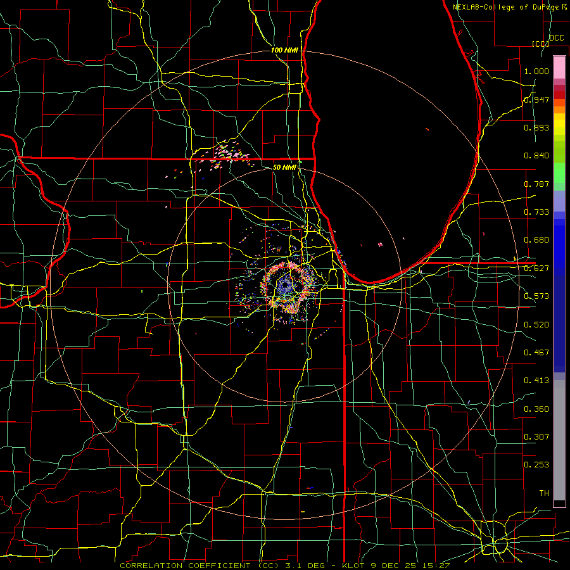Screen dimensions: 570x570
Task: Click the ring-shaped radar echo at center
Action: tap(289, 287)
